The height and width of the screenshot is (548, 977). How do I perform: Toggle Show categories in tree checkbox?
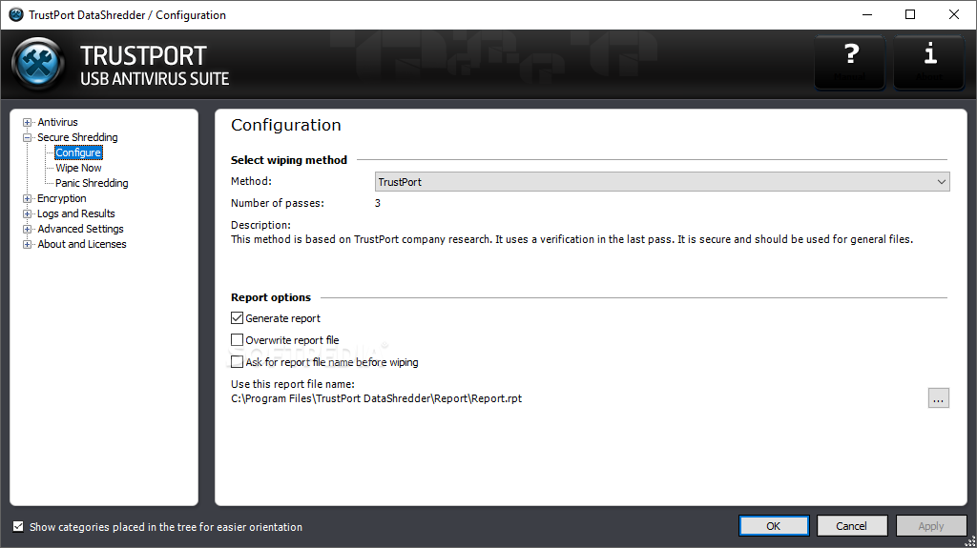pos(18,526)
